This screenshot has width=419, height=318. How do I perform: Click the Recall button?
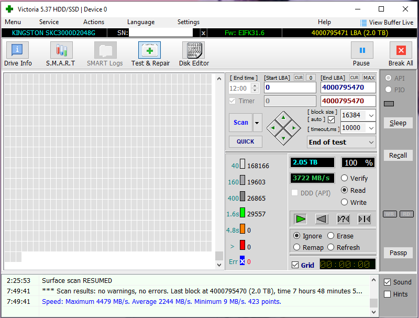398,155
